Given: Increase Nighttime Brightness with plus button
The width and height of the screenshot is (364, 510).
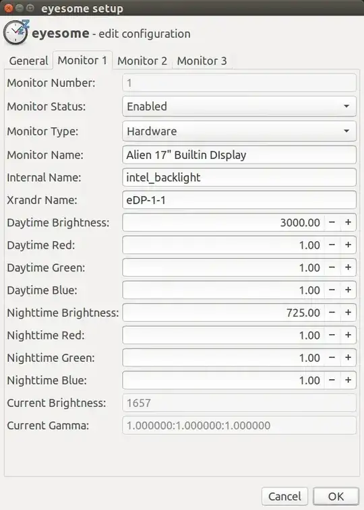Looking at the screenshot, I should 348,313.
